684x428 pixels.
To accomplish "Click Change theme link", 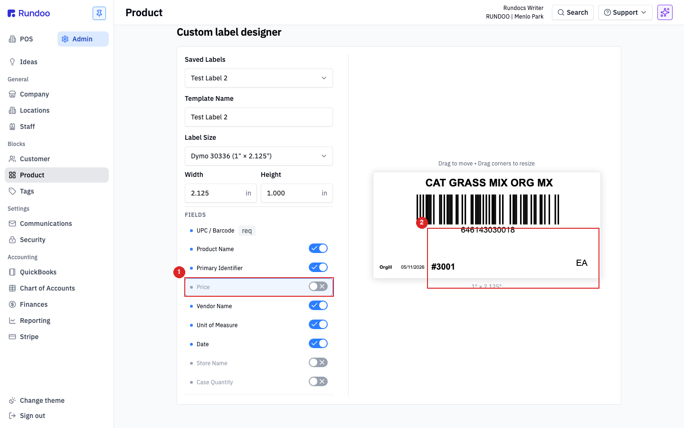I will (x=57, y=400).
